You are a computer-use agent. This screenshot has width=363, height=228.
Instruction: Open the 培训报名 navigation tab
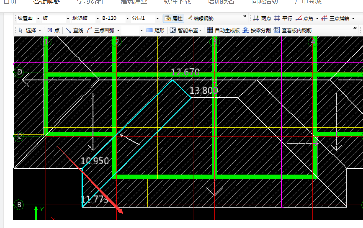click(221, 2)
